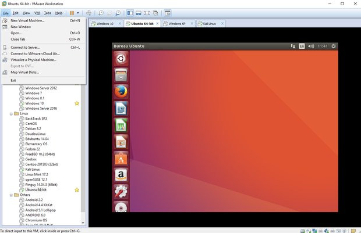Open the Amazon launcher icon
The height and width of the screenshot is (233, 361).
(121, 174)
